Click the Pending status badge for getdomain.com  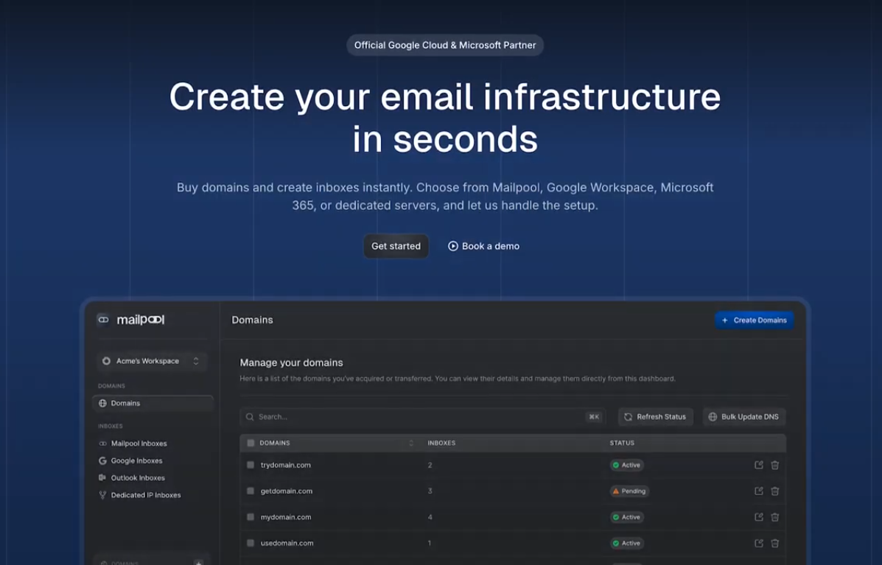(629, 491)
